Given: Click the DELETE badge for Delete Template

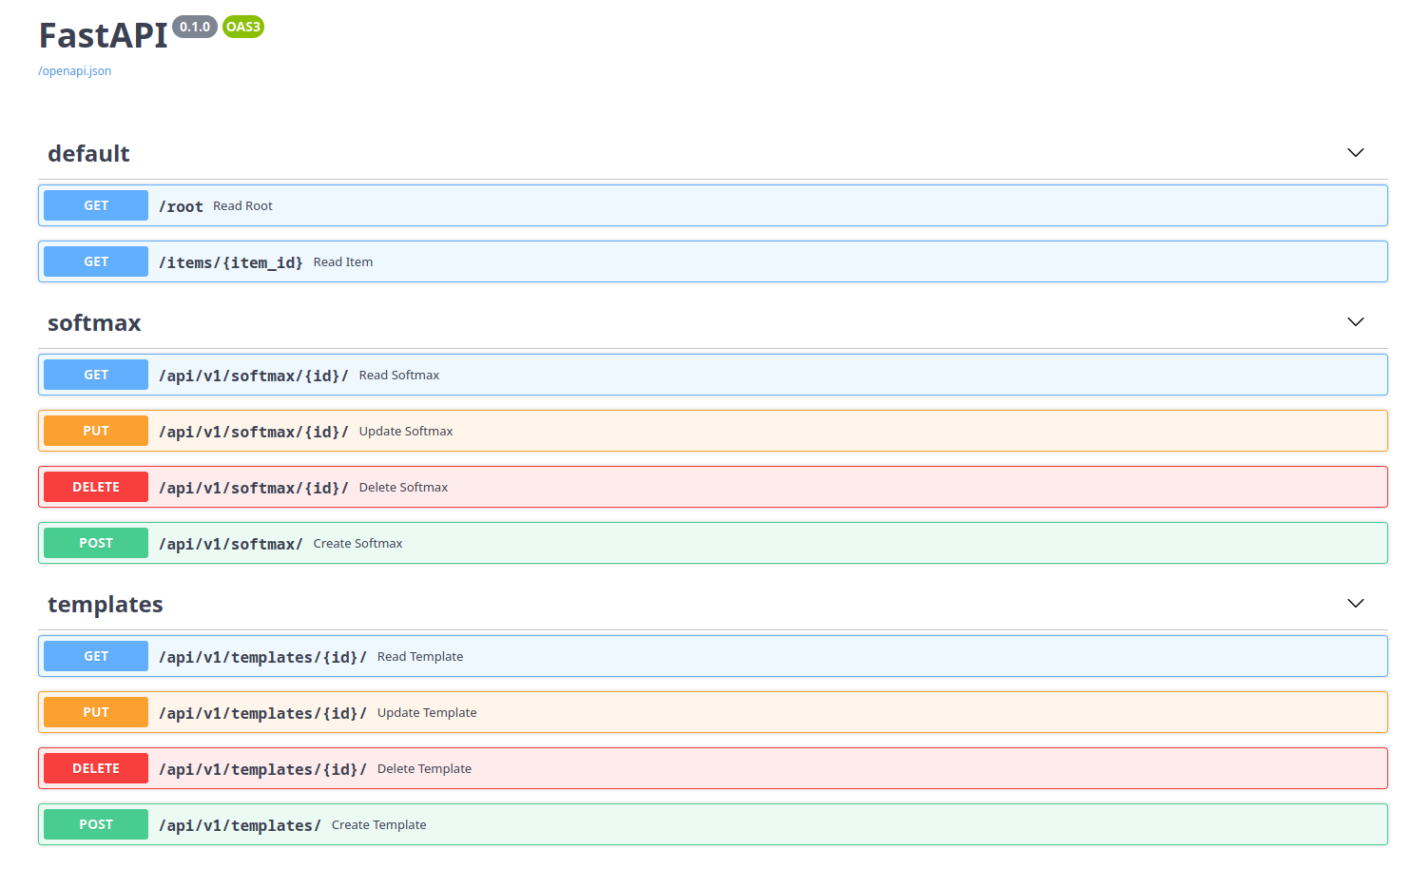Looking at the screenshot, I should (x=95, y=767).
